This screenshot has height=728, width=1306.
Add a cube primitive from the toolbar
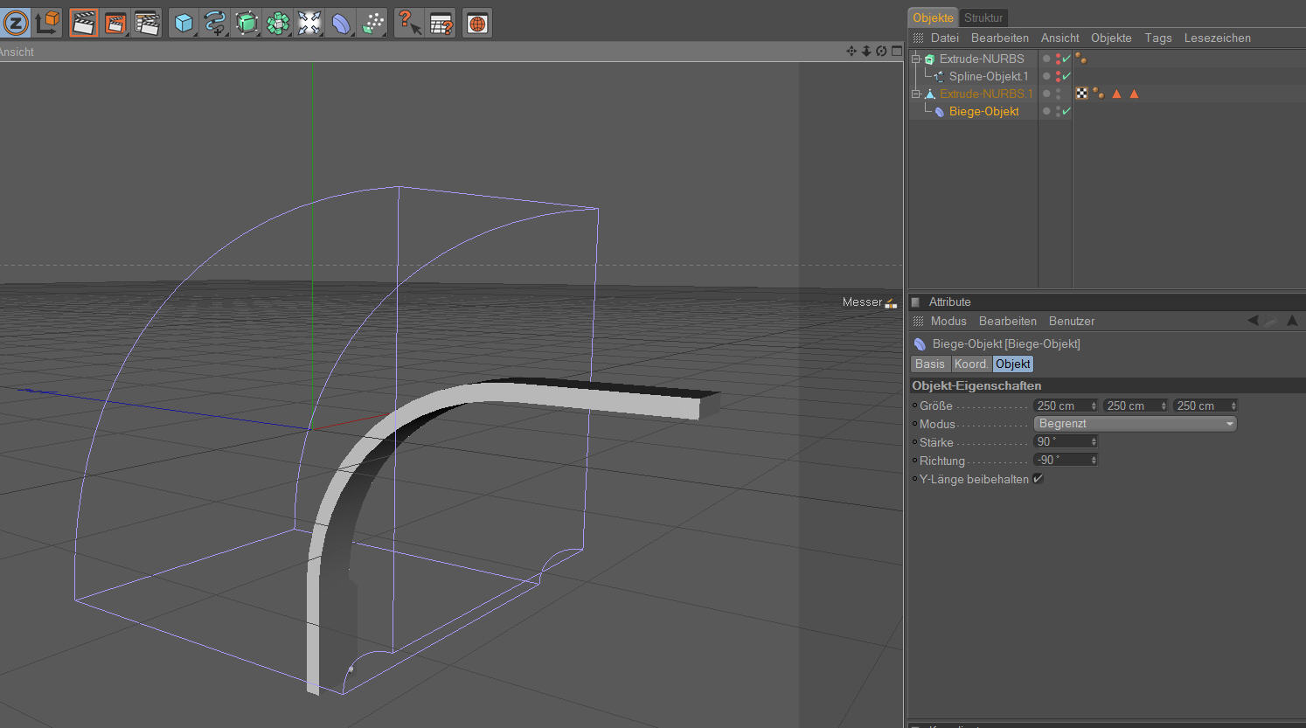[183, 23]
